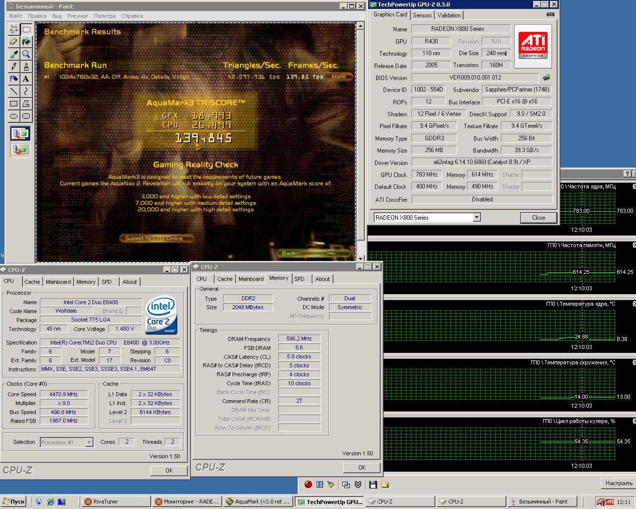Click the red record button in monitoring toolbar

tap(308, 484)
